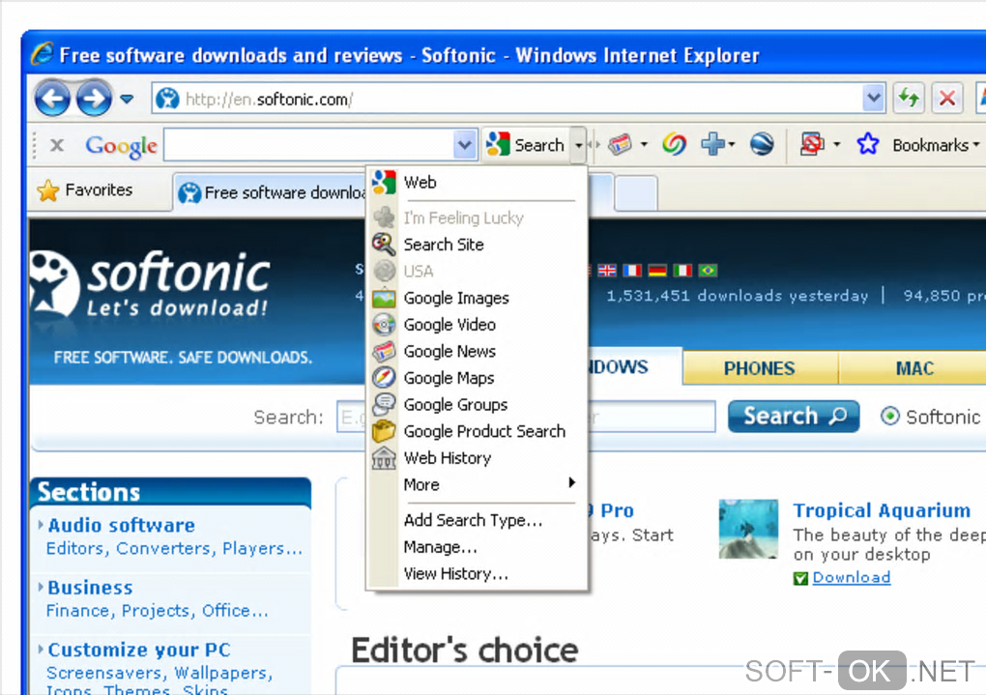Select the Free software downloads tab
Viewport: 986px width, 695px height.
coord(271,191)
